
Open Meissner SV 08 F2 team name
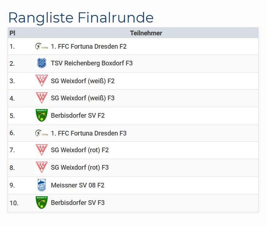click(x=78, y=185)
